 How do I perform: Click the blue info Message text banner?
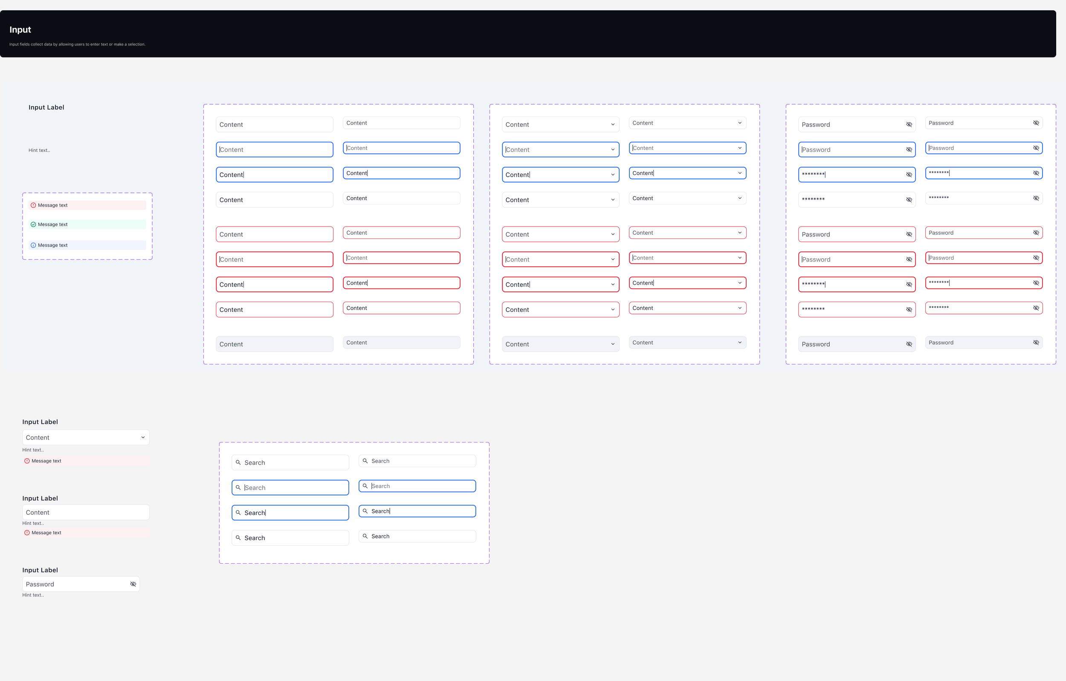point(87,245)
